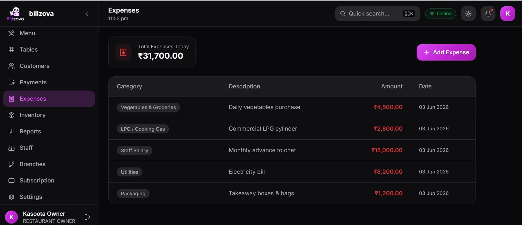Click the Billzova panda logo
The image size is (522, 225).
tap(15, 14)
